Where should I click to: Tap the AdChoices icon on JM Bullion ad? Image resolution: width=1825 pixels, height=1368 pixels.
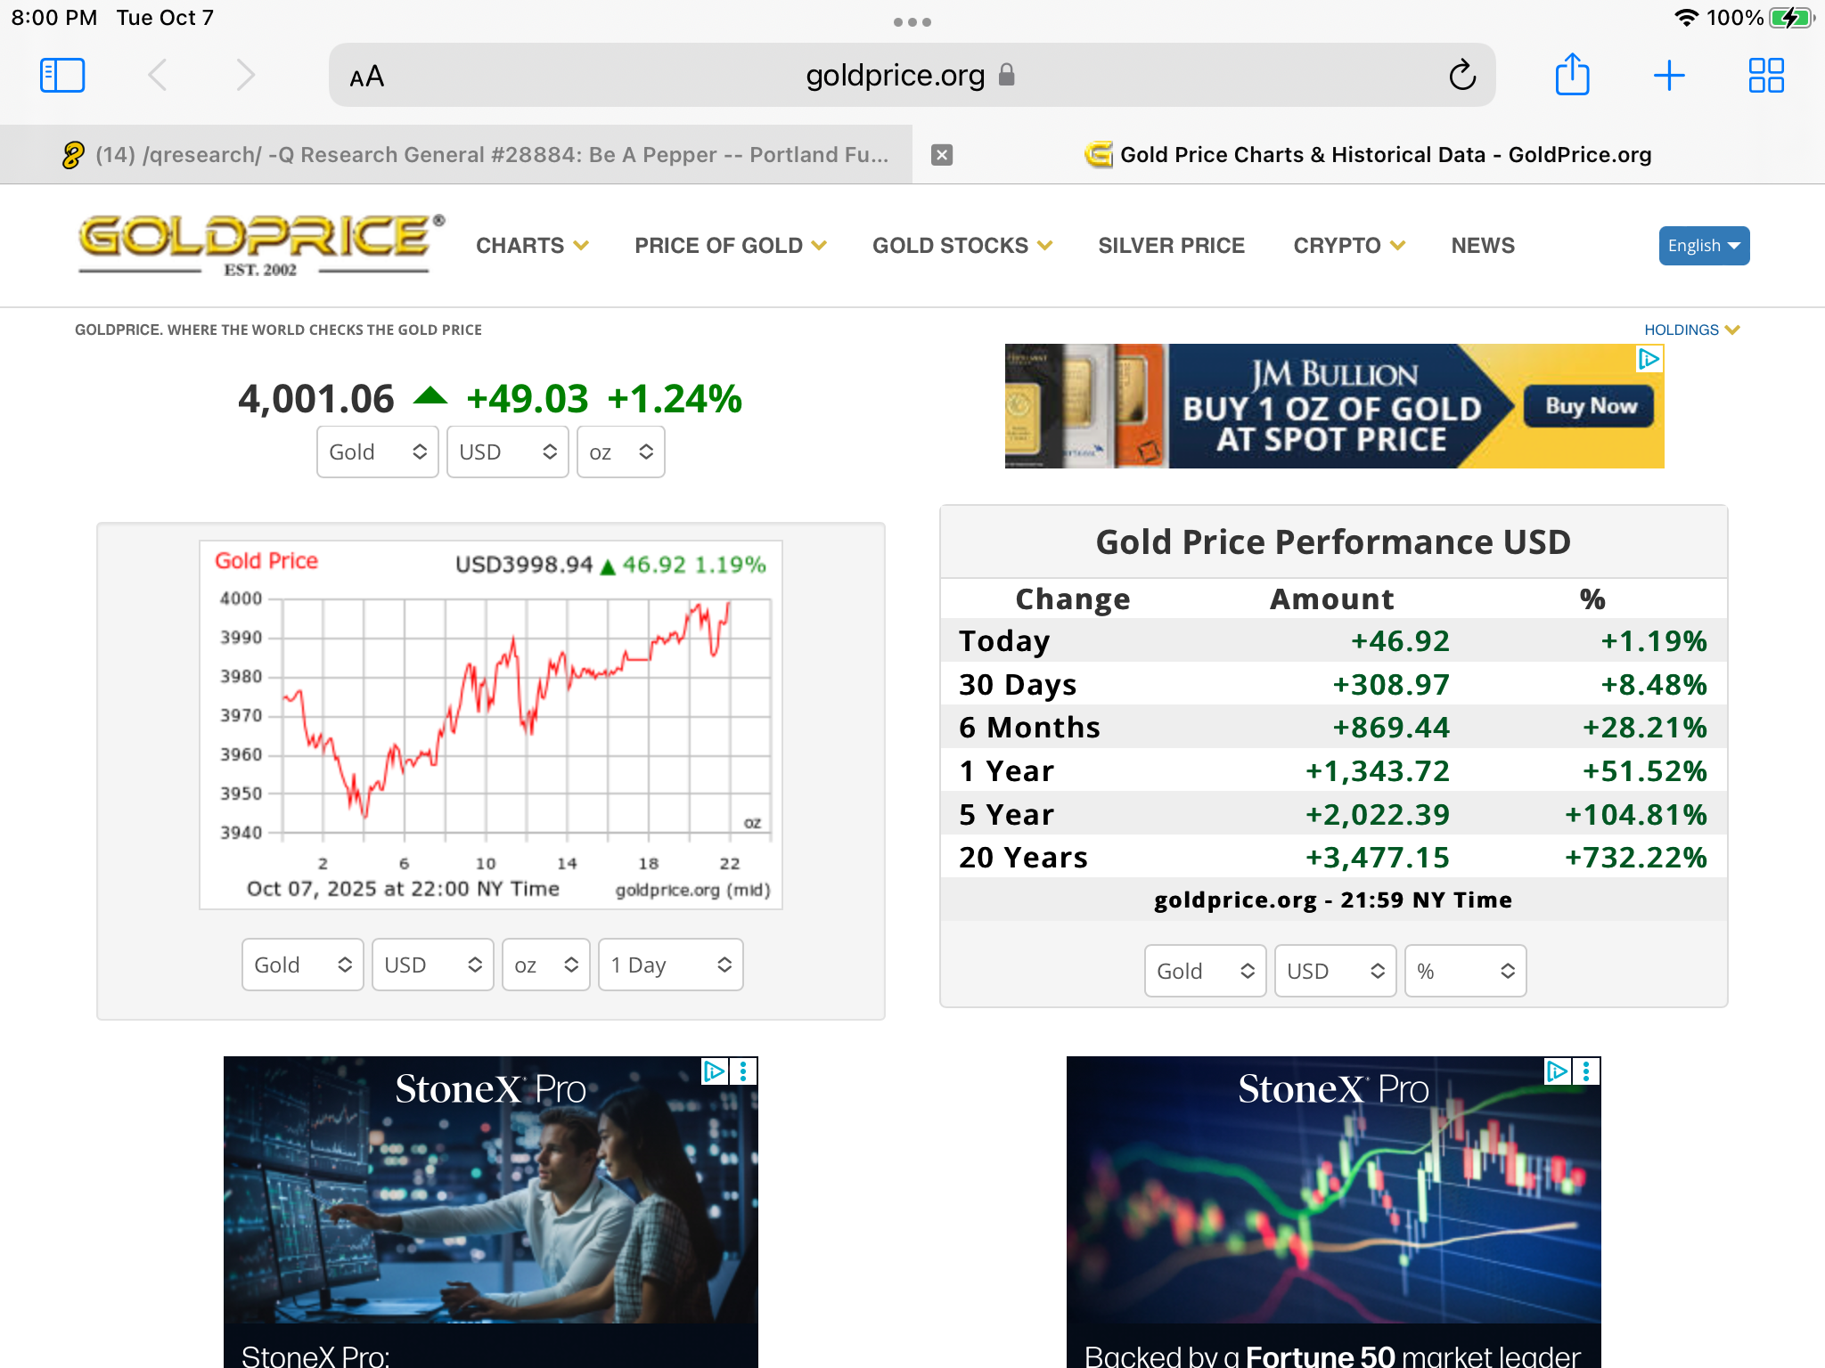coord(1649,359)
